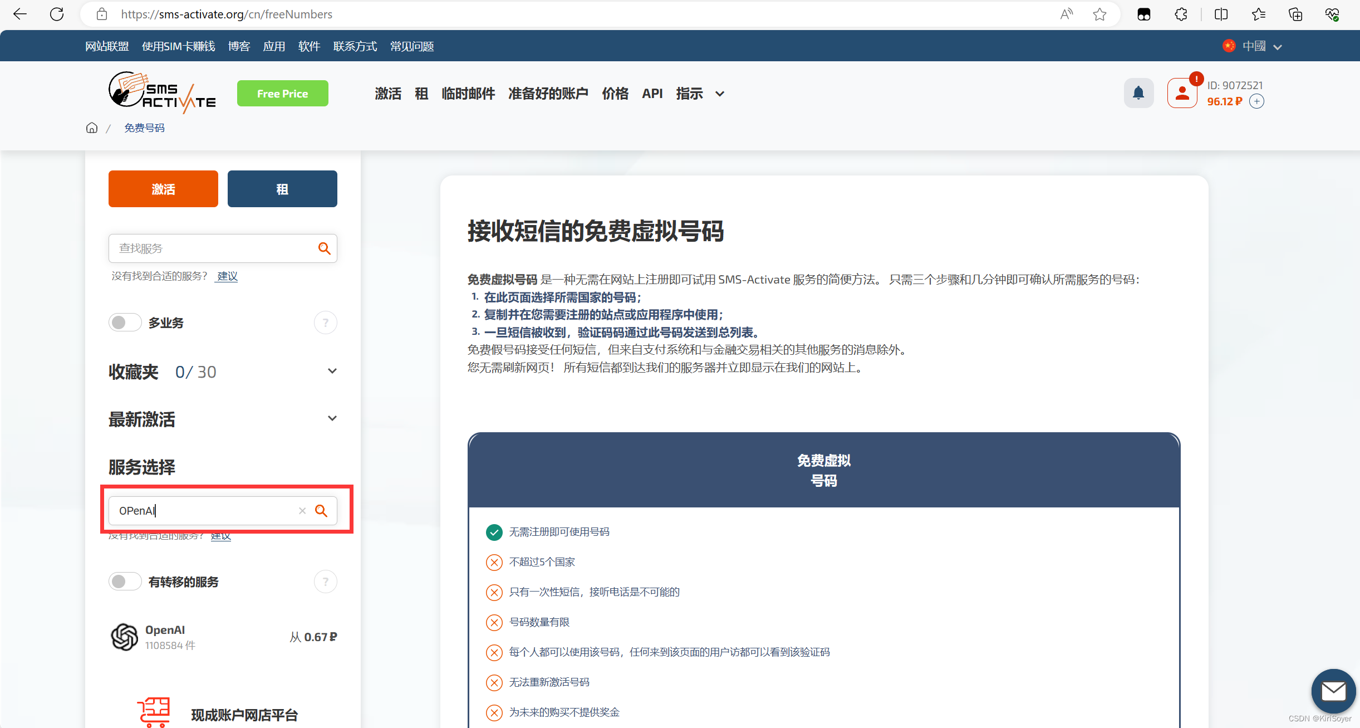Open the browser favorites list icon

1258,14
